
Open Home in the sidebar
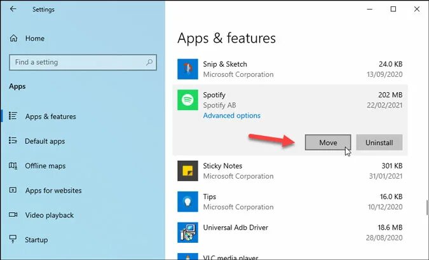tap(35, 38)
